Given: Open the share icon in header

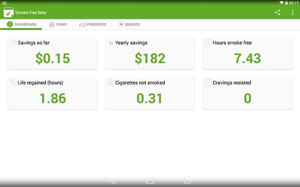Looking at the screenshot, I should click(x=278, y=12).
